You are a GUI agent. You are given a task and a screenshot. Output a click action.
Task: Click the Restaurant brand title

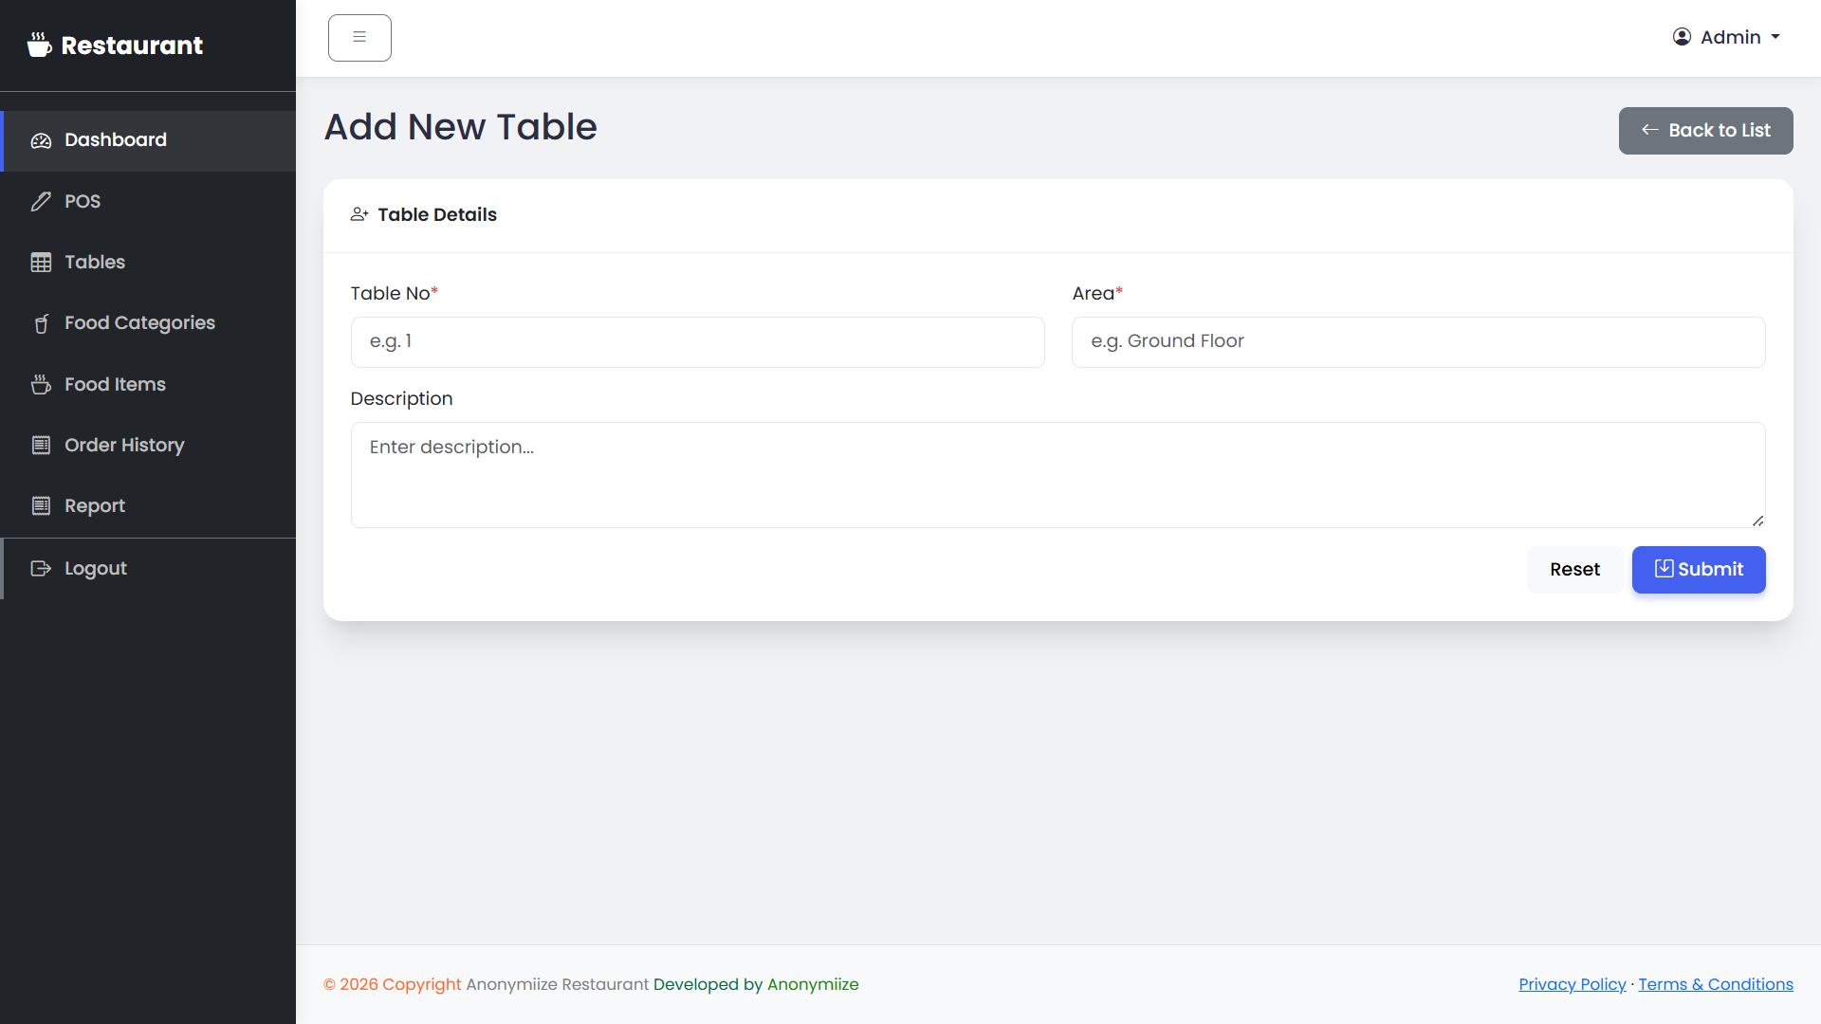coord(132,46)
